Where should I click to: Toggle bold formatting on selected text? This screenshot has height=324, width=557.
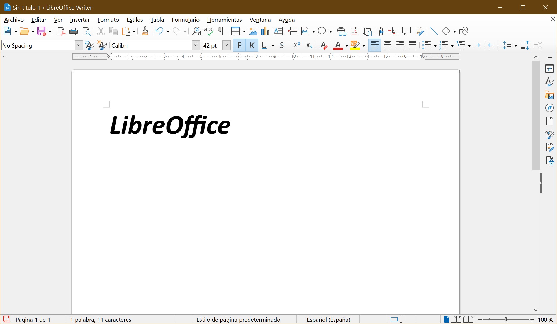click(240, 45)
